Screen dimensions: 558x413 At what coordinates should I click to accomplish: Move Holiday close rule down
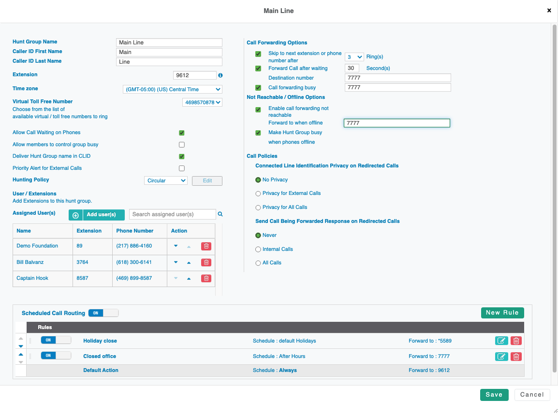(21, 346)
